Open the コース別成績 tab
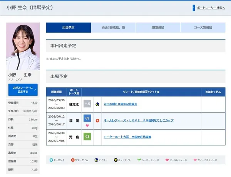This screenshot has width=231, height=177. tap(203, 28)
